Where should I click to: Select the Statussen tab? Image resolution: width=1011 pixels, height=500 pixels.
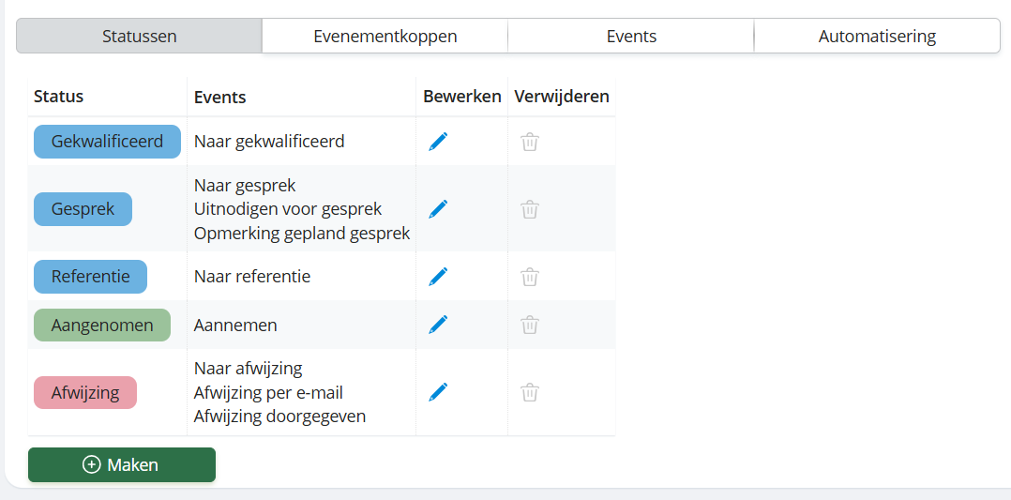pos(139,37)
